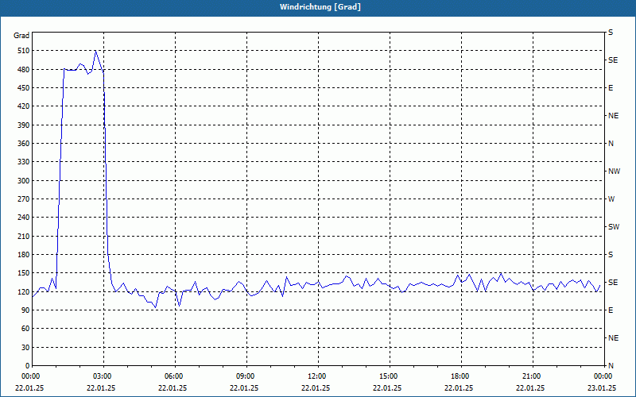Image resolution: width=636 pixels, height=397 pixels.
Task: Pick the 180 y-axis tick label
Action: [x=24, y=255]
